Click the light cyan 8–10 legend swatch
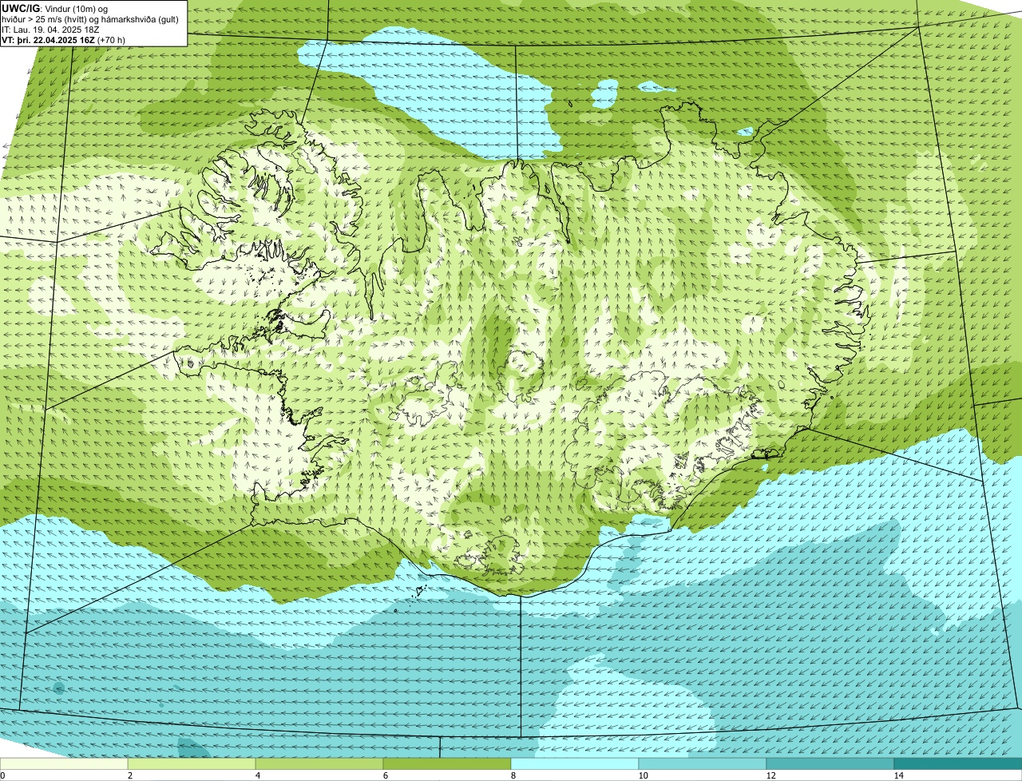1022x781 pixels. (575, 764)
